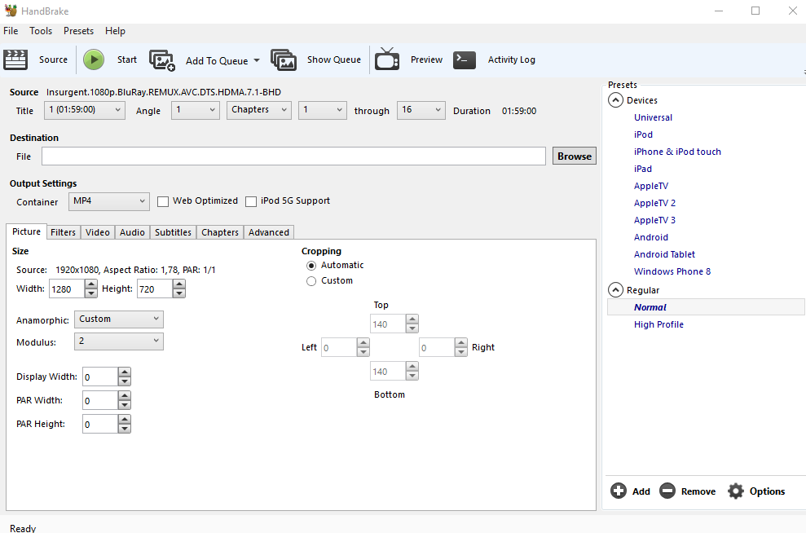Open the Show Queue icon
806x533 pixels.
pyautogui.click(x=284, y=59)
